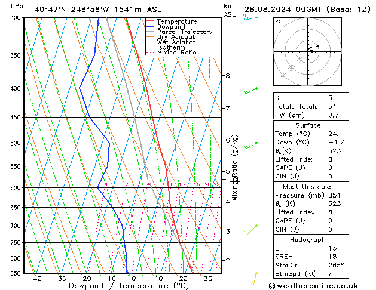Click the StmDir value 265°
376x290 pixels.
click(336, 265)
